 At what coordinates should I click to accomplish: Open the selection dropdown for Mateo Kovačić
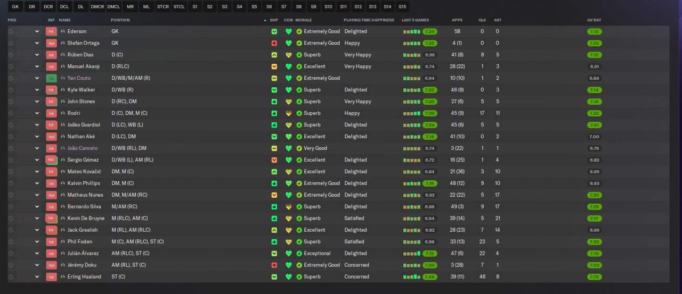click(37, 172)
